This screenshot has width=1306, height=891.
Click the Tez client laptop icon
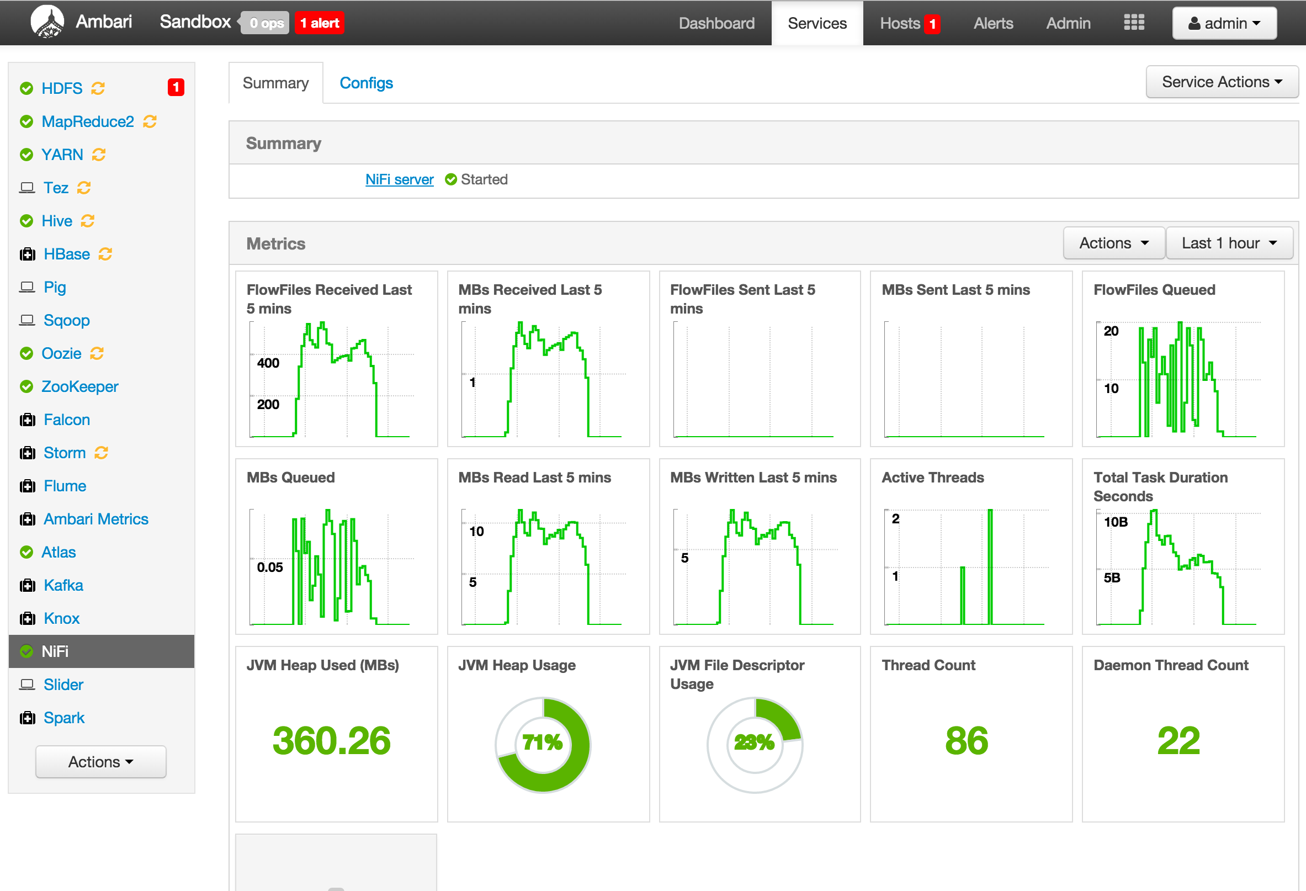[27, 188]
